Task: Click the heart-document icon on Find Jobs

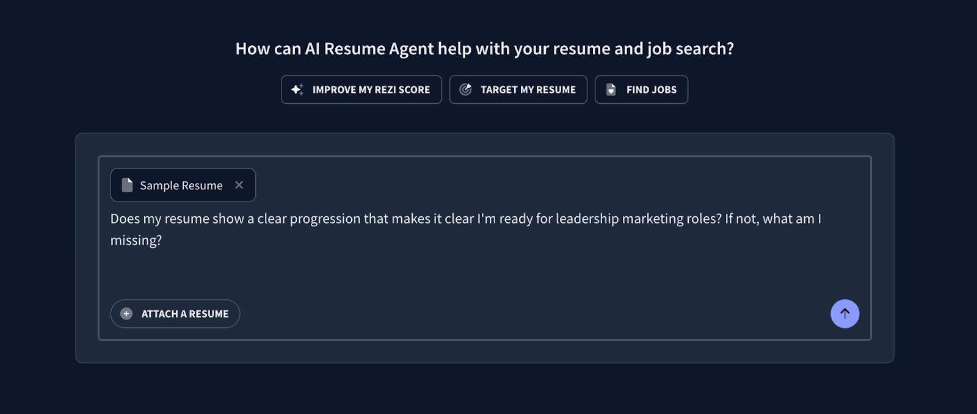Action: [611, 89]
